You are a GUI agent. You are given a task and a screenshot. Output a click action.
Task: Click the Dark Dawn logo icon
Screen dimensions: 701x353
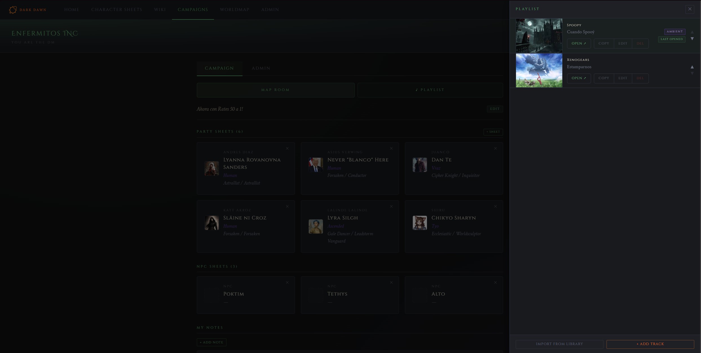pyautogui.click(x=13, y=10)
